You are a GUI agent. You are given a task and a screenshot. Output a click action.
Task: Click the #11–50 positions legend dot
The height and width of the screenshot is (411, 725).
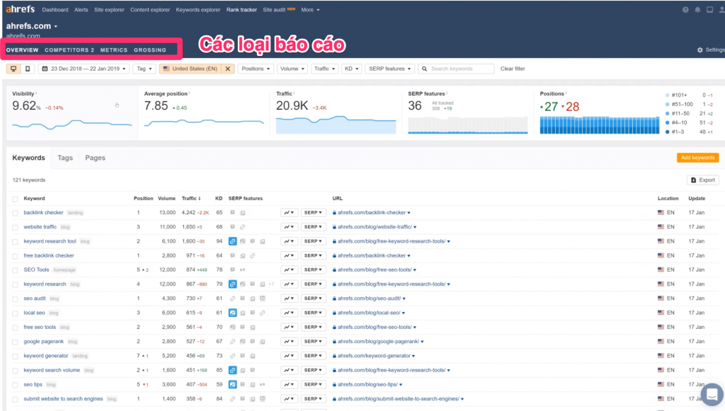[667, 114]
